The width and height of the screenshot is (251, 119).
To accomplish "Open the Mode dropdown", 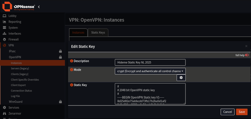I will tap(150, 71).
